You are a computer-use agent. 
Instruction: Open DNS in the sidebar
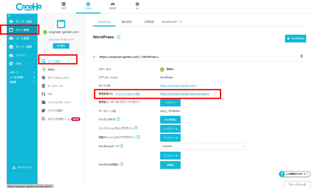point(22,64)
